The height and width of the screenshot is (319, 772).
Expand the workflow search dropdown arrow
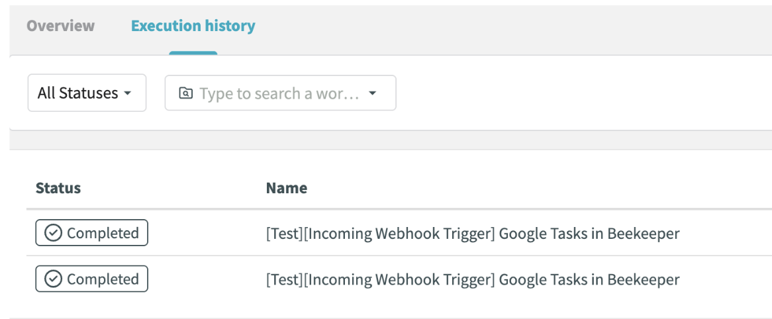point(372,93)
